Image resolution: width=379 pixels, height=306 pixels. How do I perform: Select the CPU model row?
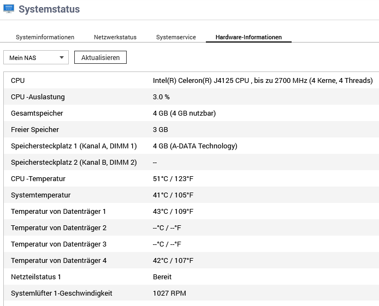(191, 81)
